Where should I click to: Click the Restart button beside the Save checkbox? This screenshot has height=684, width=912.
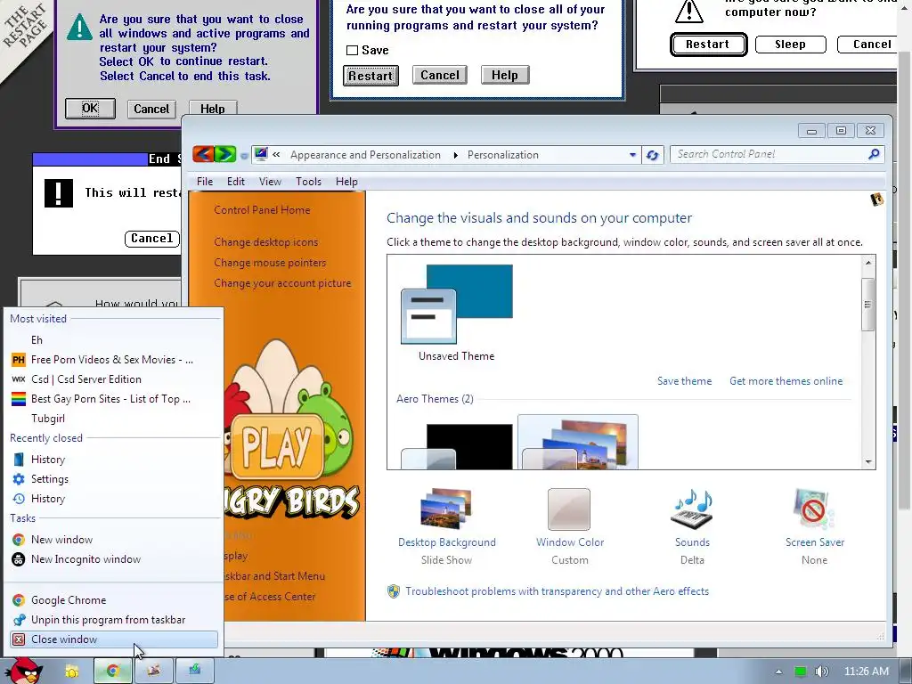tap(370, 76)
